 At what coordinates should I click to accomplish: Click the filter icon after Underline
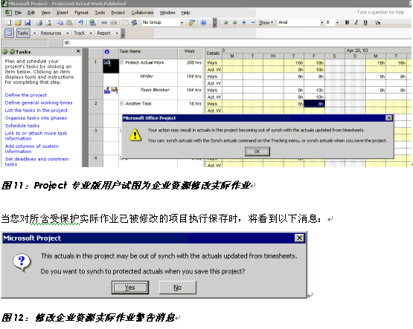pyautogui.click(x=377, y=22)
